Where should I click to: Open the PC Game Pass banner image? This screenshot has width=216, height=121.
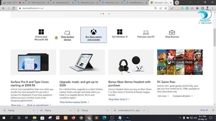(180, 62)
